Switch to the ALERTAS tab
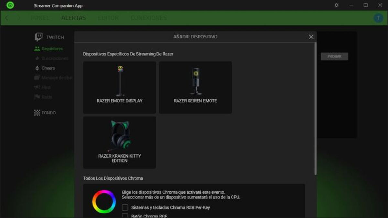This screenshot has width=388, height=218. (x=74, y=18)
